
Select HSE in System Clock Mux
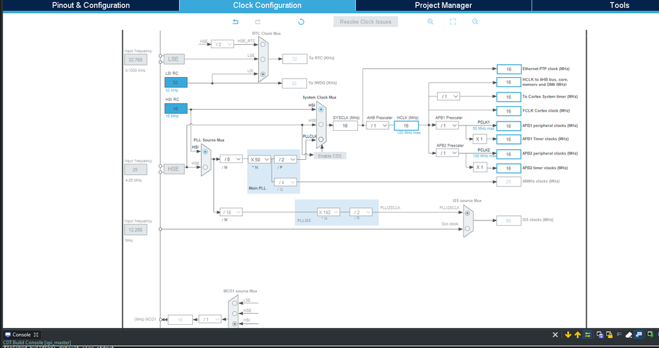[321, 124]
